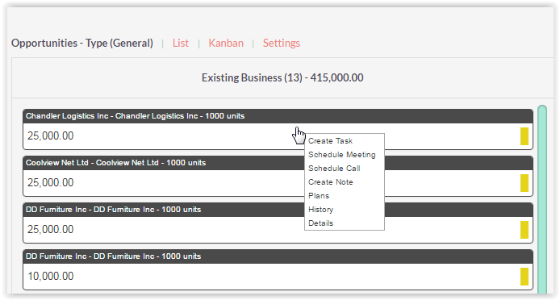Click yellow swatch on 10,000.00 card

(524, 277)
